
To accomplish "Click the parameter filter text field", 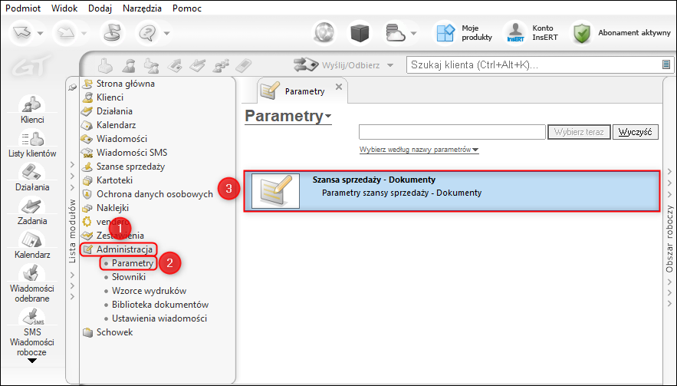I will (452, 132).
